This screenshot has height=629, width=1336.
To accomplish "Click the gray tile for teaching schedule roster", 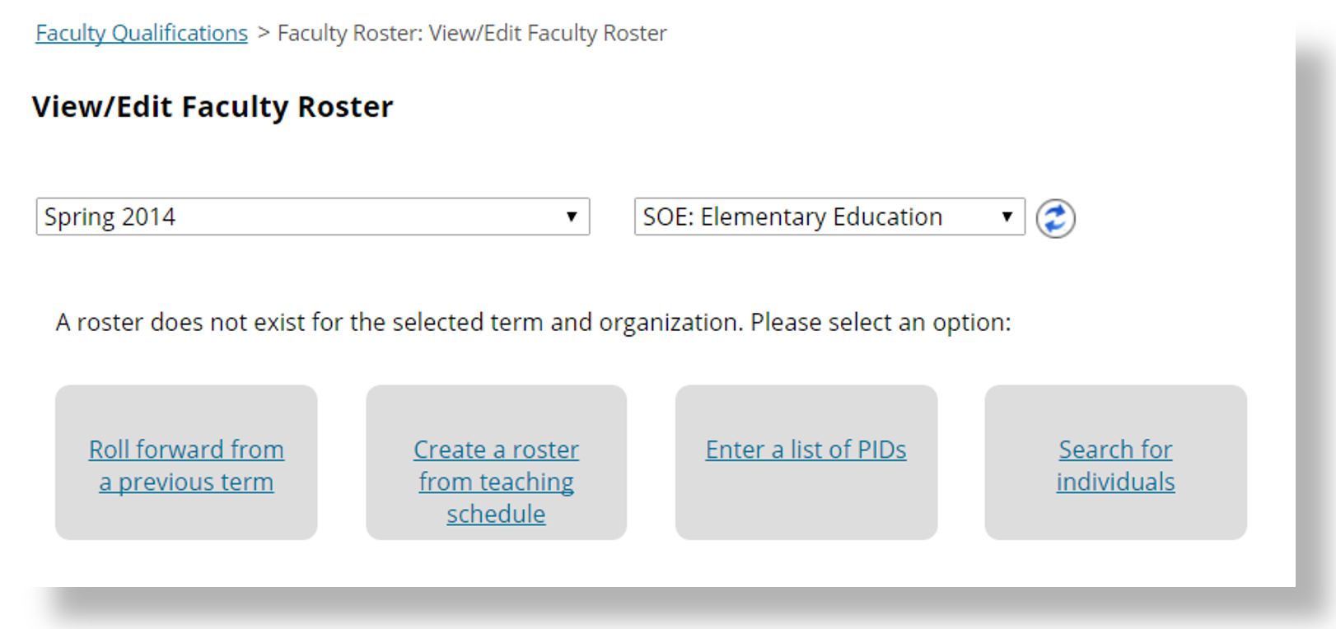I will tap(496, 463).
